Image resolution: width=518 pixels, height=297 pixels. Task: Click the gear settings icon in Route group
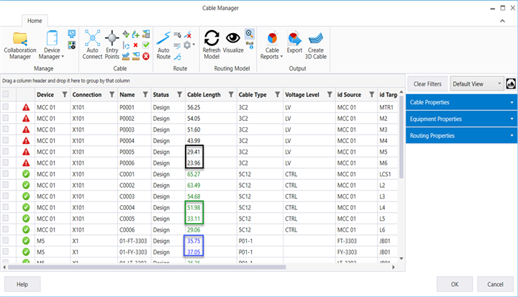tap(187, 45)
